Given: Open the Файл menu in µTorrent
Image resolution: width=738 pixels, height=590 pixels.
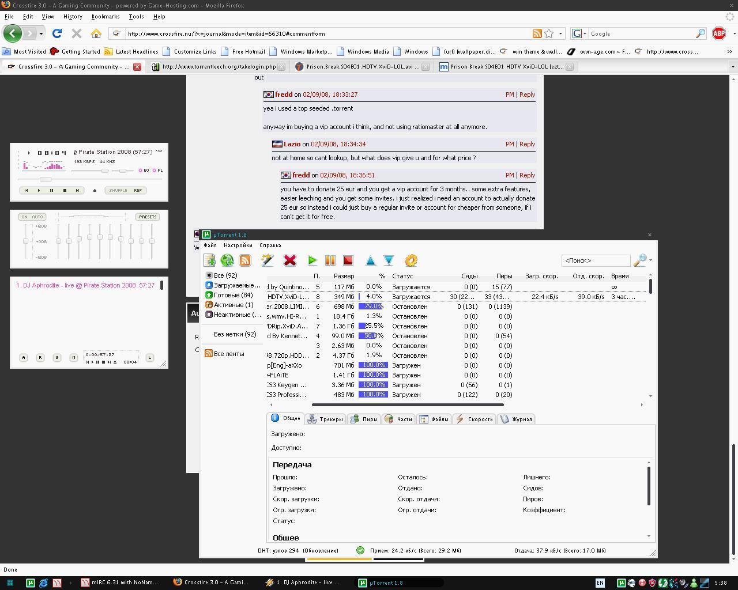Looking at the screenshot, I should (210, 245).
